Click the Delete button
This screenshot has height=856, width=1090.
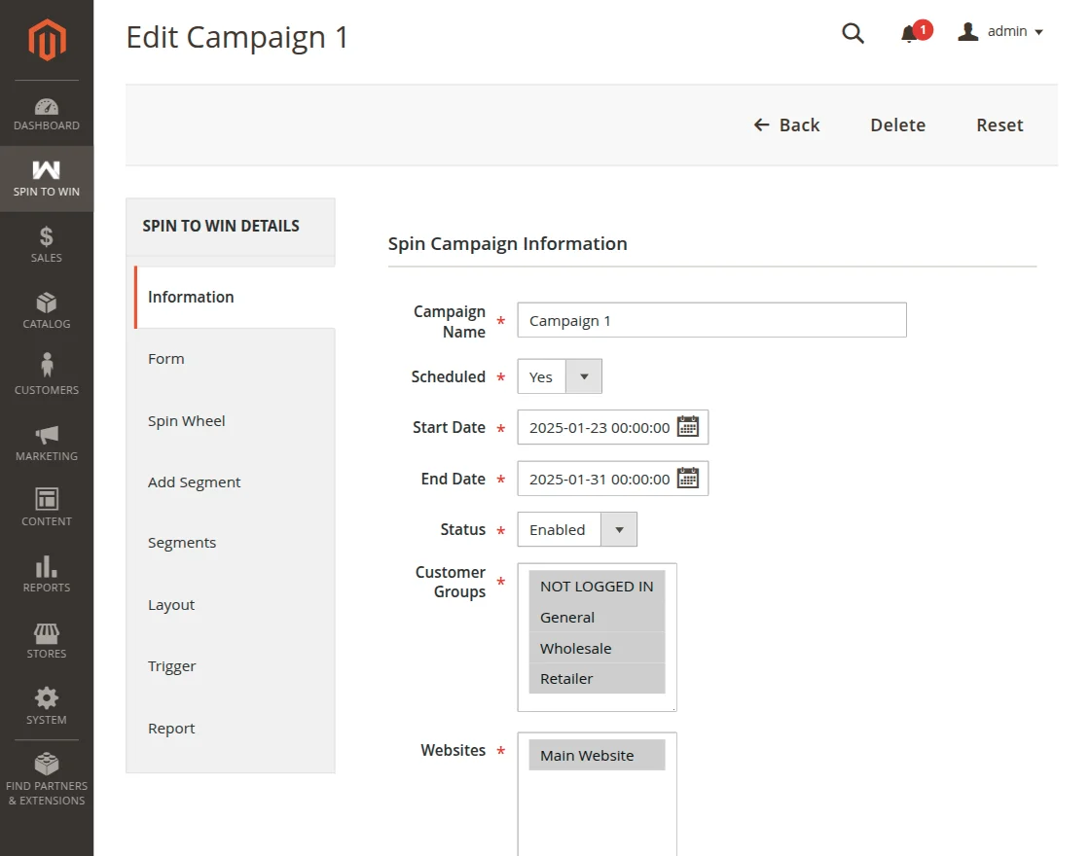pos(897,125)
